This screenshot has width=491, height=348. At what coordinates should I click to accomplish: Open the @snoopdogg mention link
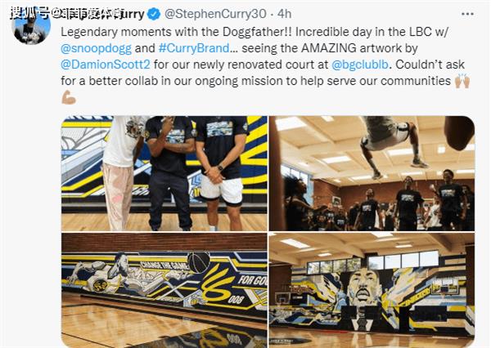click(x=96, y=48)
